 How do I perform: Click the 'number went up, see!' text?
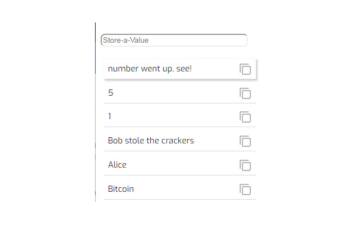pyautogui.click(x=150, y=69)
